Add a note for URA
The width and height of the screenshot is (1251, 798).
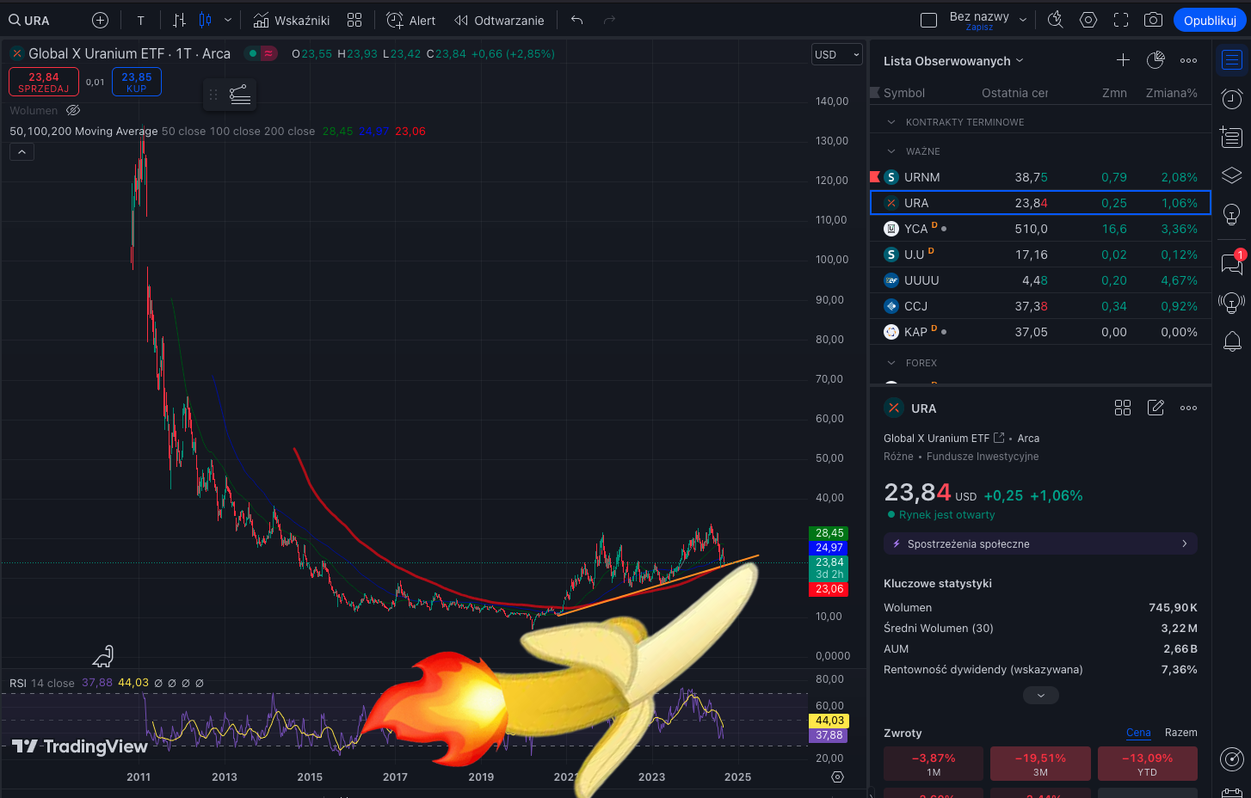click(x=1155, y=408)
